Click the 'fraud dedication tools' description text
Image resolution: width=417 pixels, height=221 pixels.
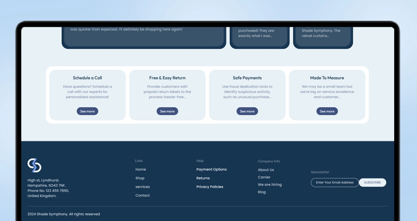coord(247,92)
